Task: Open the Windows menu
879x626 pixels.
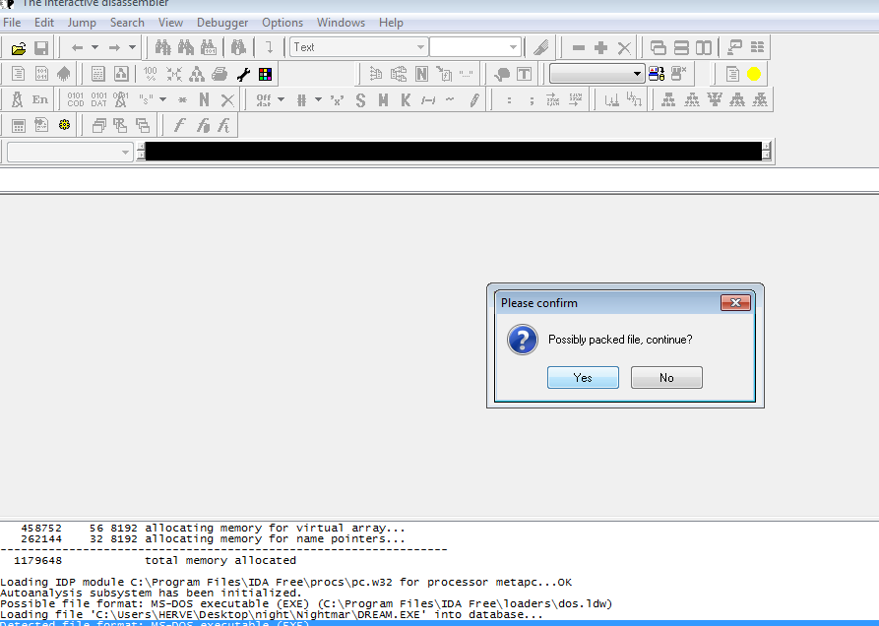Action: pos(341,23)
